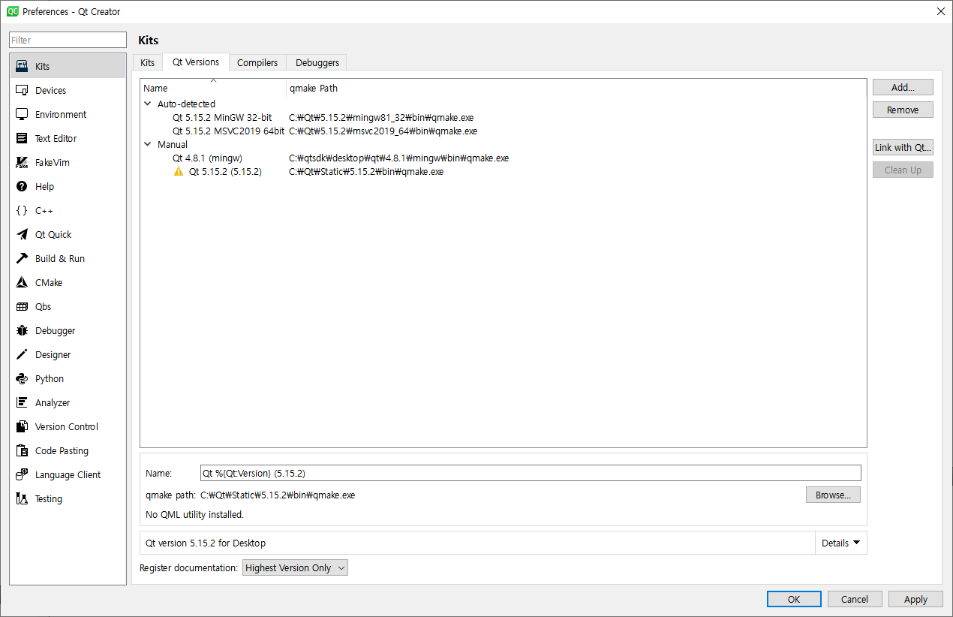
Task: Focus the Filter search field
Action: 68,40
